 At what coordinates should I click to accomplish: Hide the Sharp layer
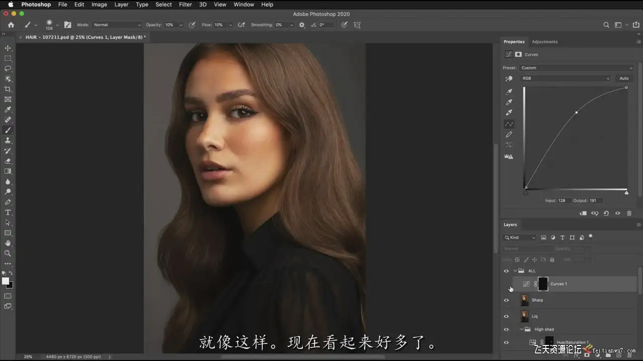(506, 300)
